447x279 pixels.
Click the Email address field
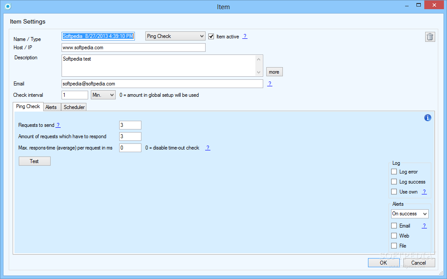pyautogui.click(x=162, y=84)
